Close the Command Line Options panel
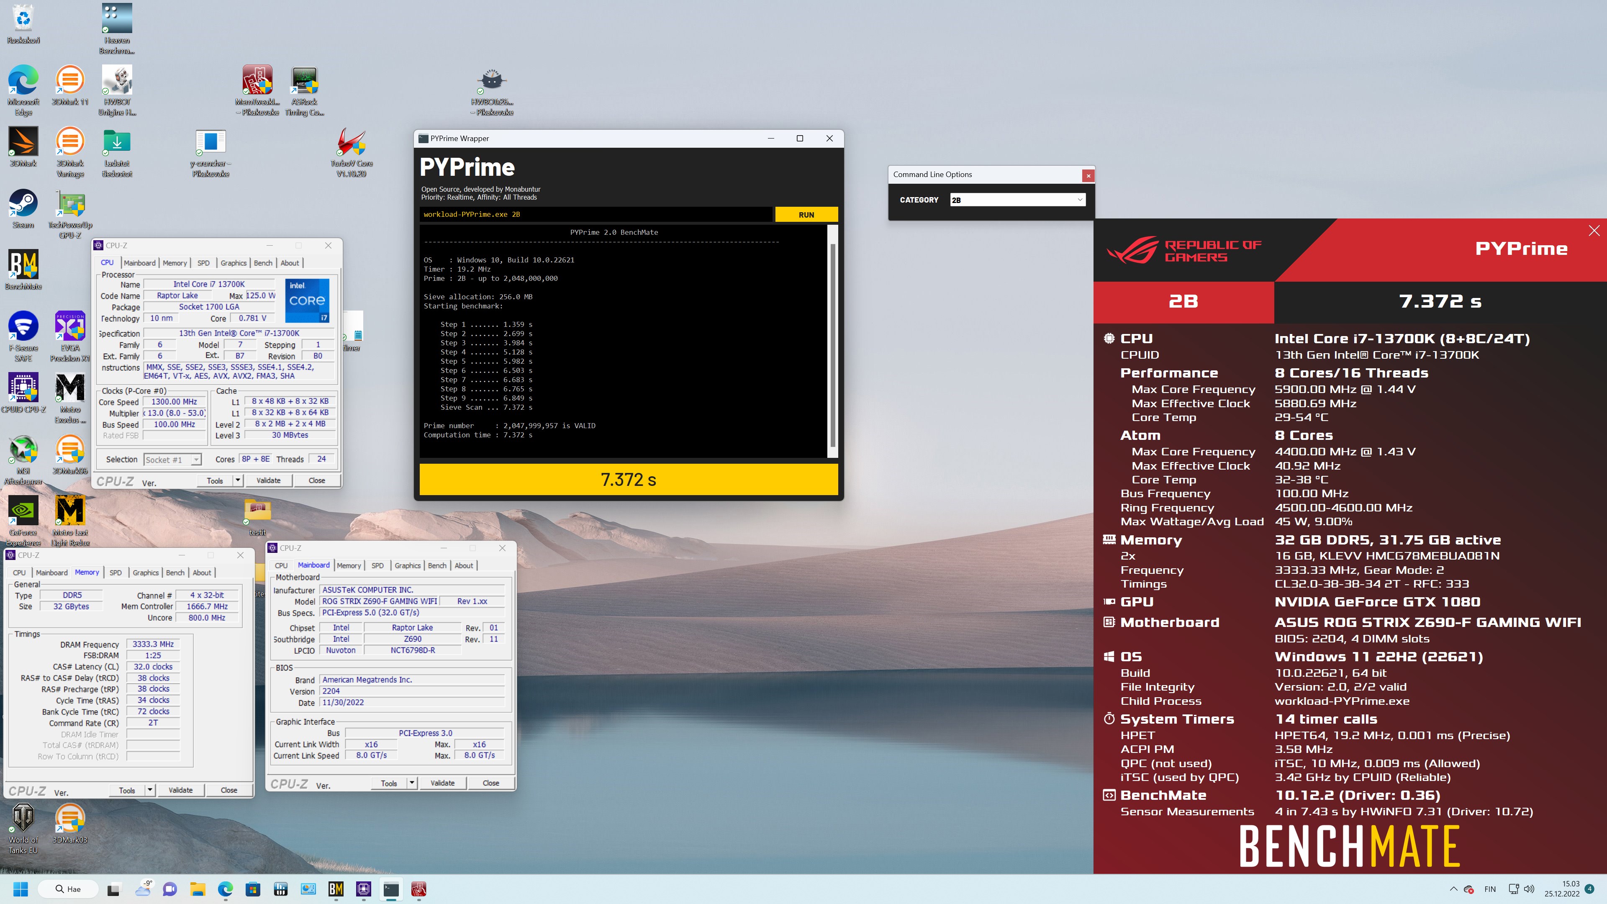The height and width of the screenshot is (904, 1607). point(1088,175)
